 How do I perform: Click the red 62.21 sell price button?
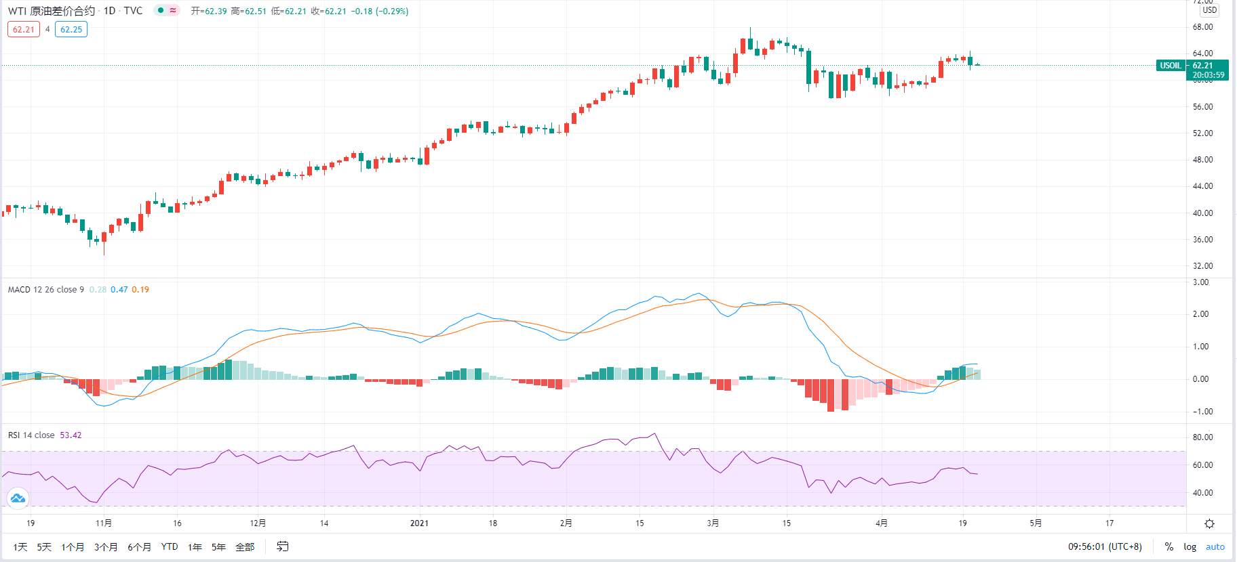point(24,29)
